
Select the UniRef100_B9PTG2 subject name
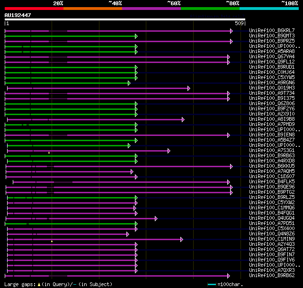[x=272, y=192]
